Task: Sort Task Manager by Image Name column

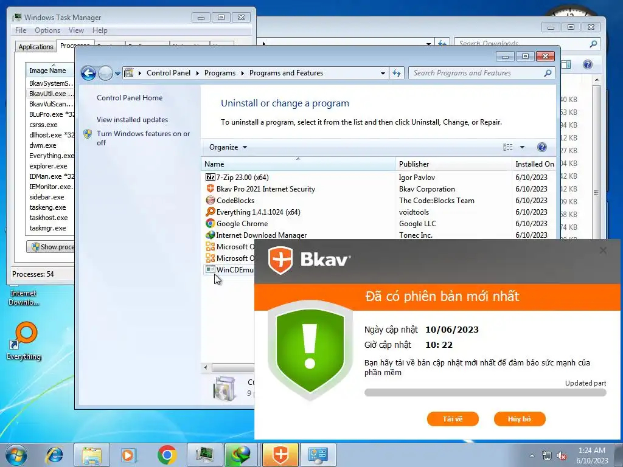Action: (x=50, y=71)
